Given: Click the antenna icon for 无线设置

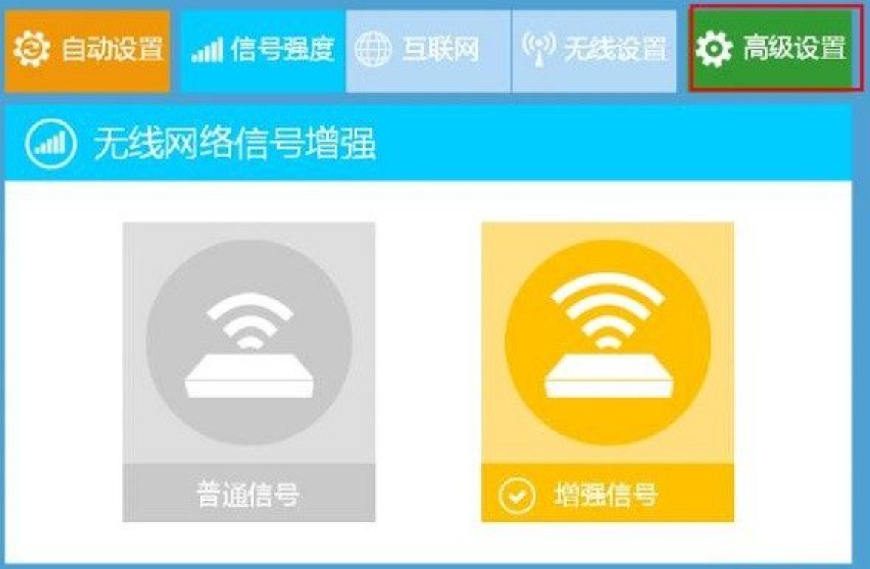Looking at the screenshot, I should click(x=538, y=49).
